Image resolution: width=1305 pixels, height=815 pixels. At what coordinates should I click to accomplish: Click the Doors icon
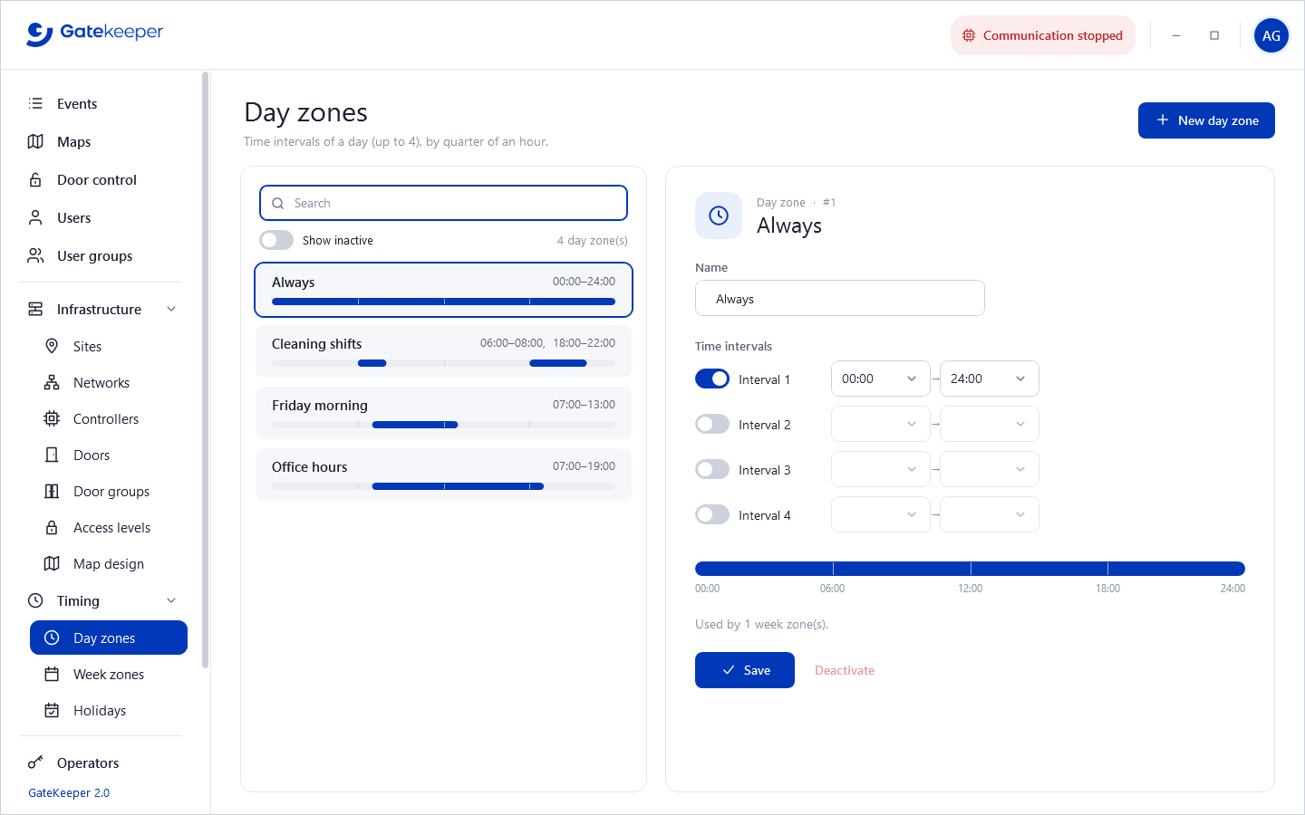[52, 455]
